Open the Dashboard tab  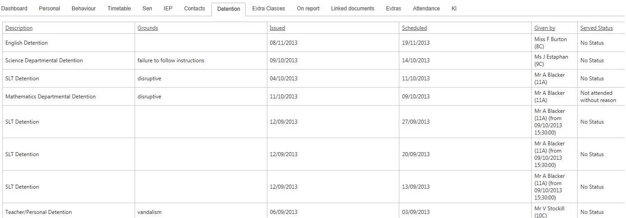tap(14, 9)
